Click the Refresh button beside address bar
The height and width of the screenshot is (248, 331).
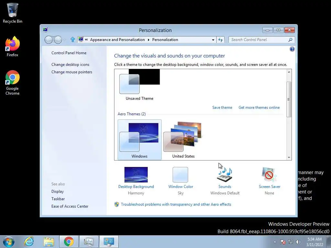[220, 40]
